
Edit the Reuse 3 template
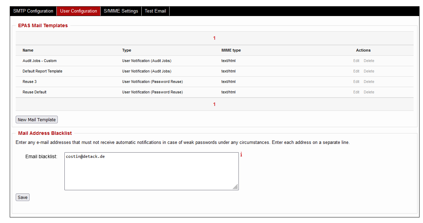point(356,82)
